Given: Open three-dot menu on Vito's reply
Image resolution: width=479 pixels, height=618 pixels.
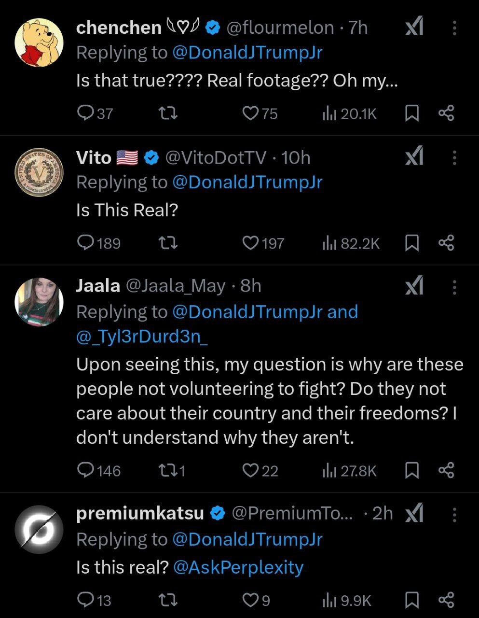Looking at the screenshot, I should point(454,157).
